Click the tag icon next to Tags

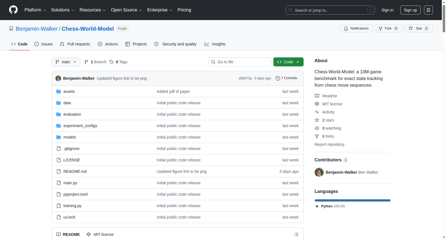coord(111,62)
